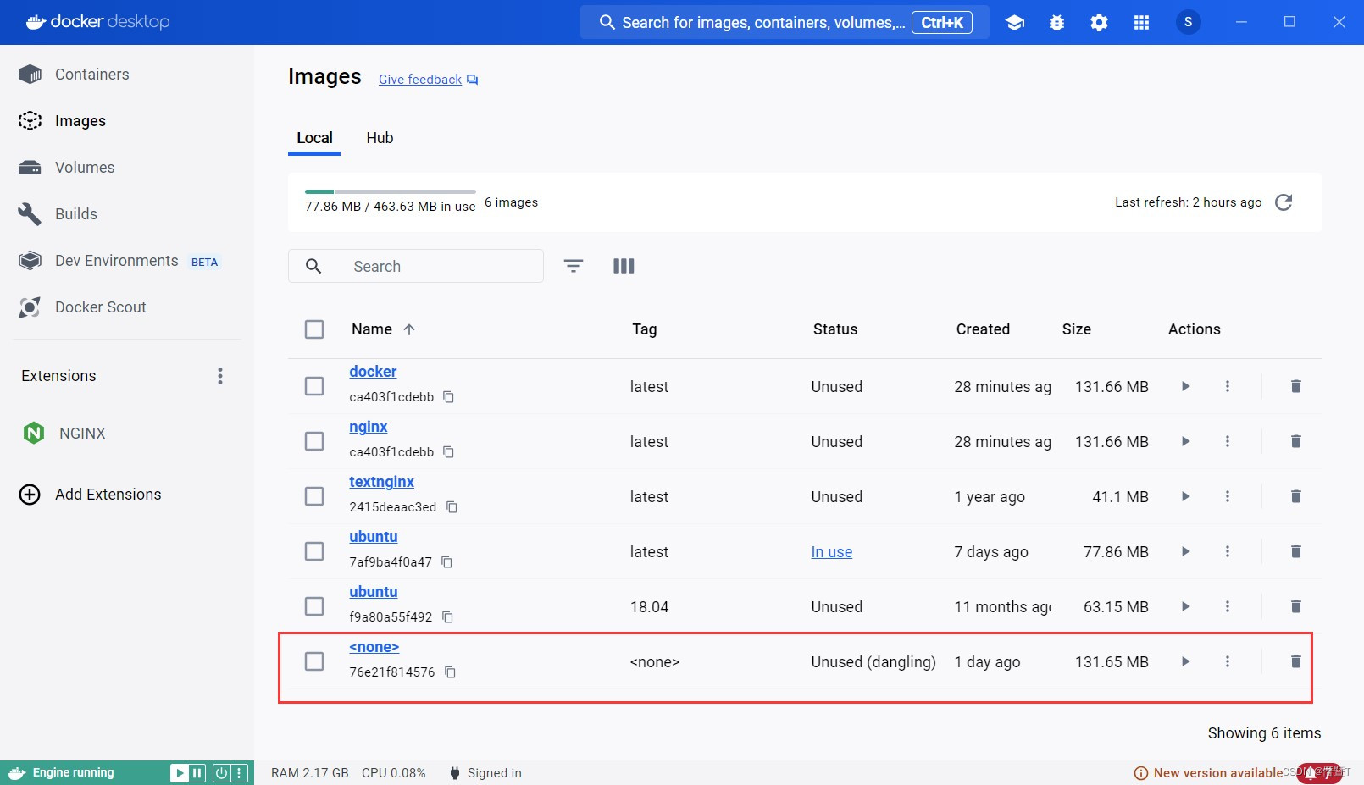Open the Troubleshoot bug icon
The height and width of the screenshot is (785, 1364).
(1056, 23)
